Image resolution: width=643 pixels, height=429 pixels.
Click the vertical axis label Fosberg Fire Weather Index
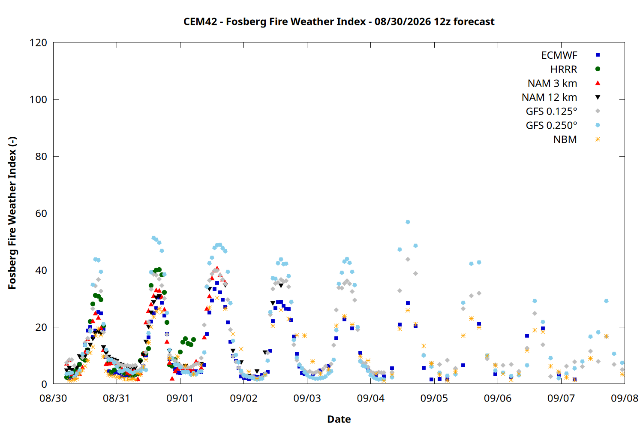[12, 213]
